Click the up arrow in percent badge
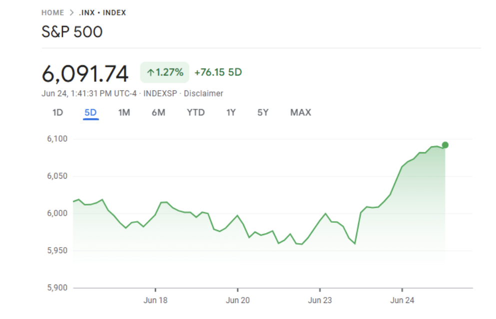Viewport: 496px width, 319px height. (x=150, y=73)
